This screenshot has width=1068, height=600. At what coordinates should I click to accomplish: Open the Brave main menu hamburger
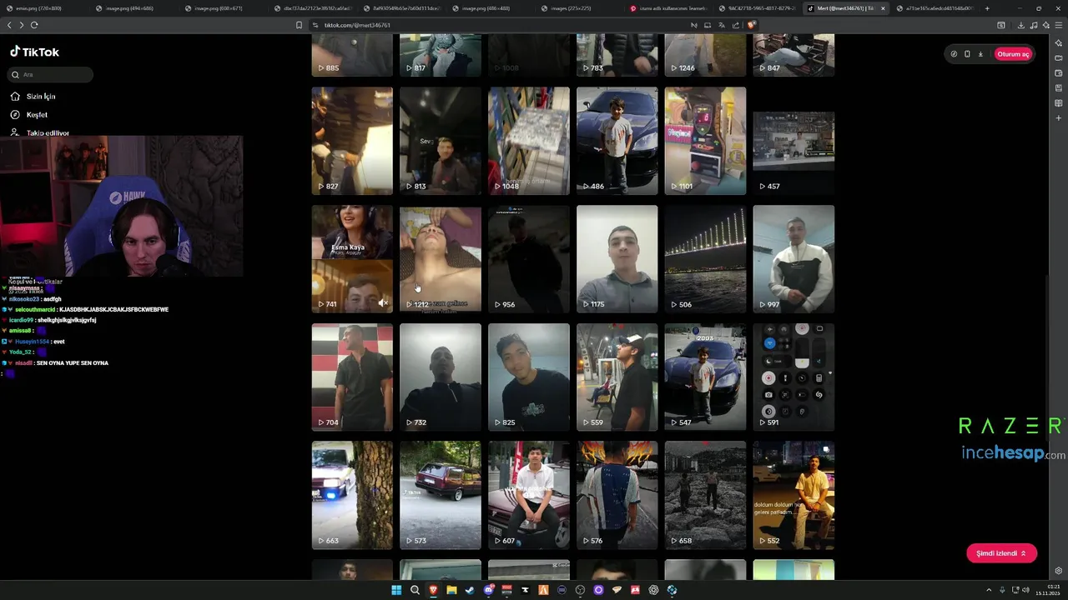click(1059, 25)
